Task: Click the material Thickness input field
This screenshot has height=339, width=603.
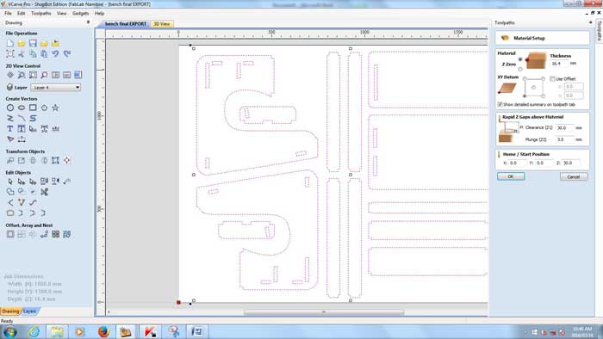Action: click(559, 64)
